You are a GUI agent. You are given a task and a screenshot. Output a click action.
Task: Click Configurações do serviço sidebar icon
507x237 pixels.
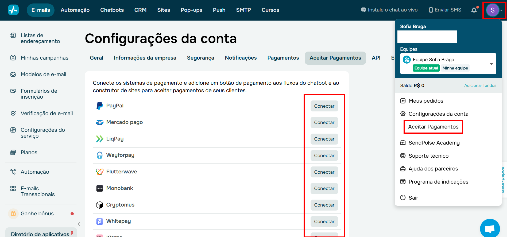(x=13, y=130)
